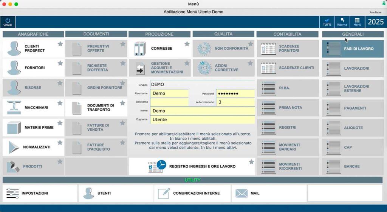This screenshot has height=212, width=387.
Task: Click the 2025 fiscal year button
Action: [x=376, y=22]
